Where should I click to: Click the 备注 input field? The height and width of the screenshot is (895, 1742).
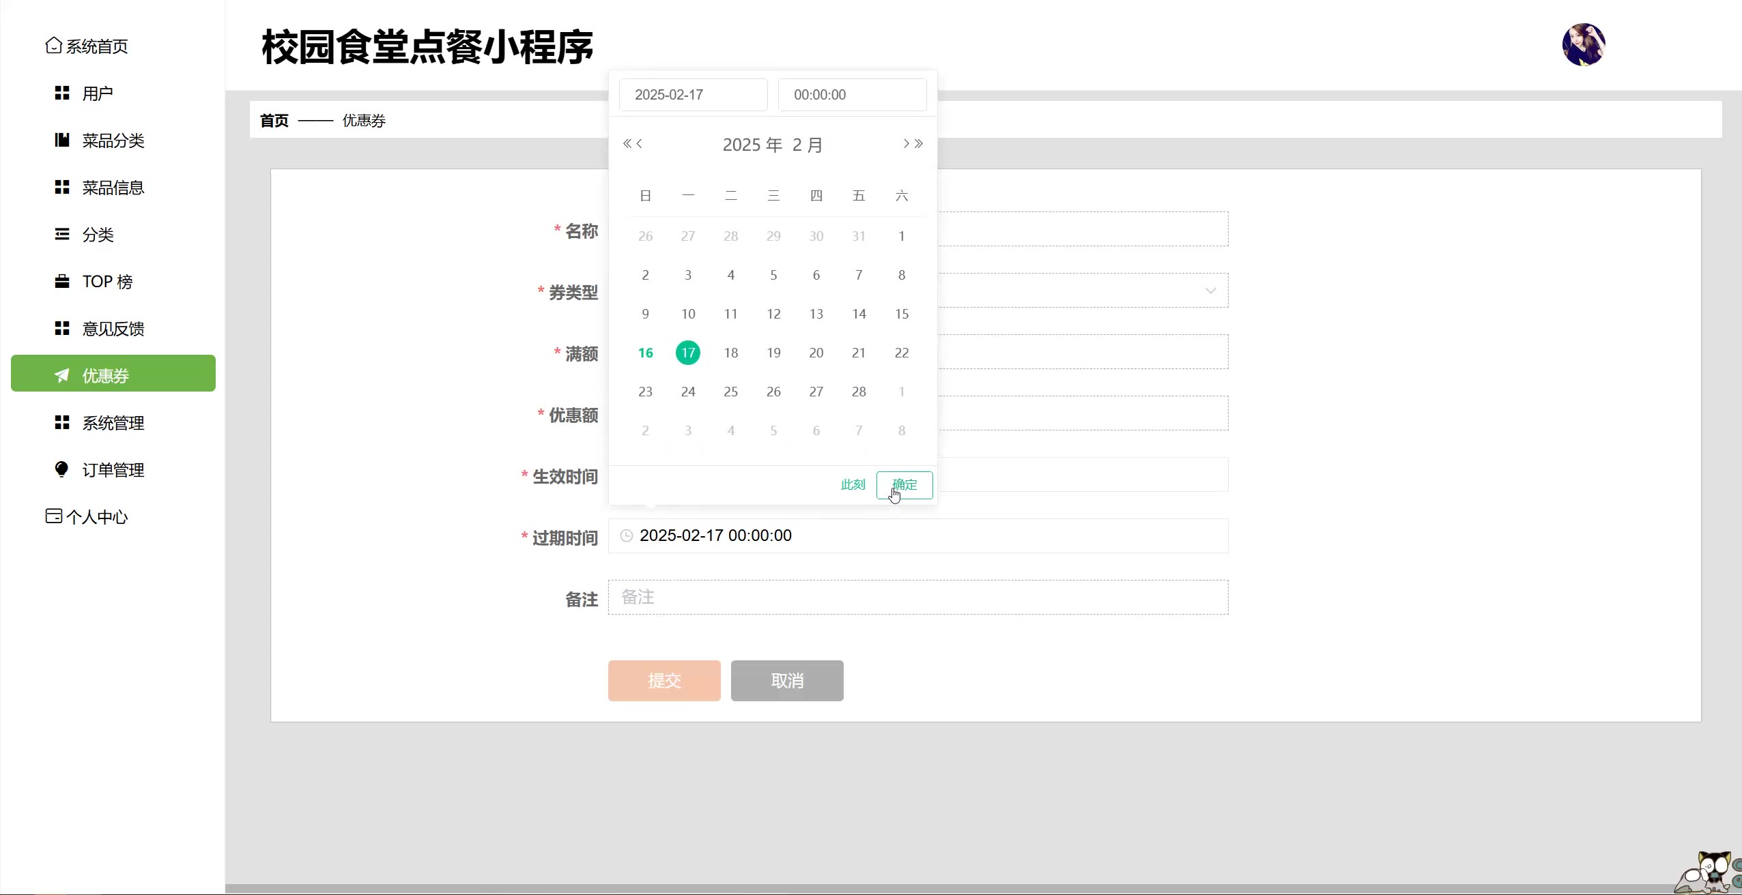[917, 597]
